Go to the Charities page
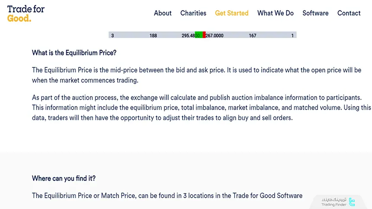Screen dimensions: 372x209 pos(193,13)
